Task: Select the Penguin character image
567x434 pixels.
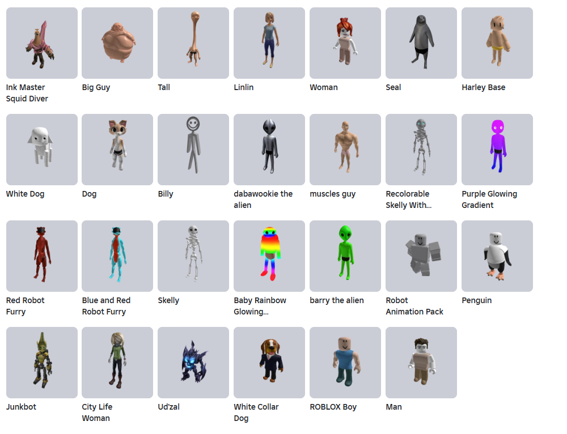Action: pos(497,256)
